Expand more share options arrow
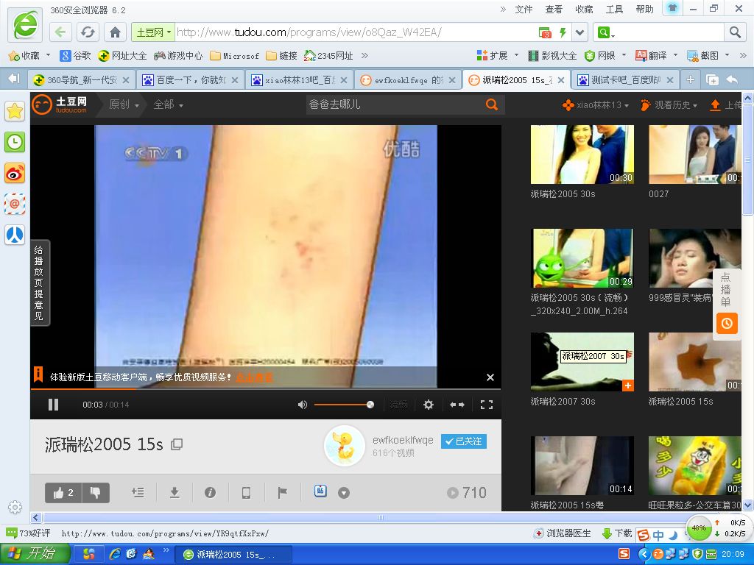 pos(343,493)
